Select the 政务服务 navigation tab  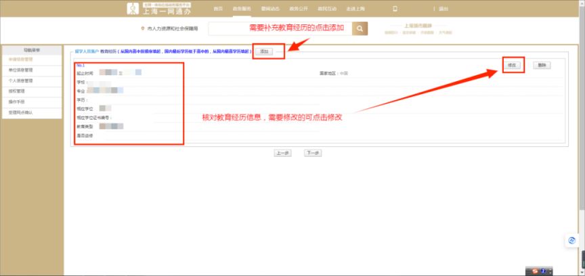point(242,9)
